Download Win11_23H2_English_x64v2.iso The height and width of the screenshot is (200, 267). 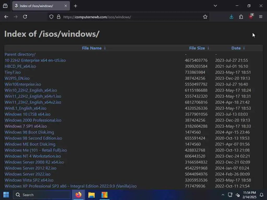coord(33,102)
